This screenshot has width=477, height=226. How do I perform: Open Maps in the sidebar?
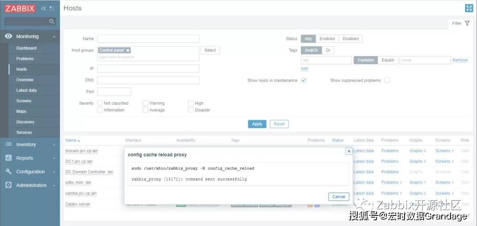point(21,111)
